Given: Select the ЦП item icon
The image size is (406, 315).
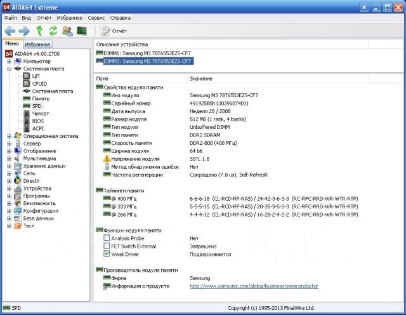Looking at the screenshot, I should pos(27,76).
